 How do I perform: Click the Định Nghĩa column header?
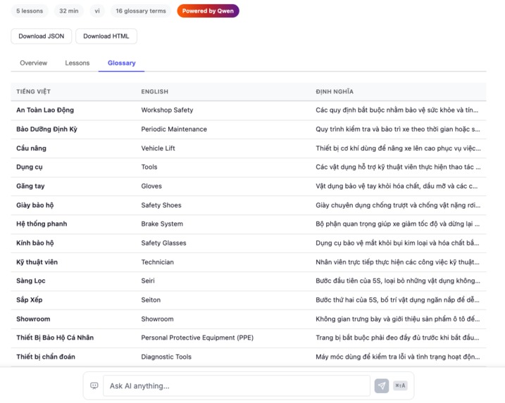tap(335, 91)
